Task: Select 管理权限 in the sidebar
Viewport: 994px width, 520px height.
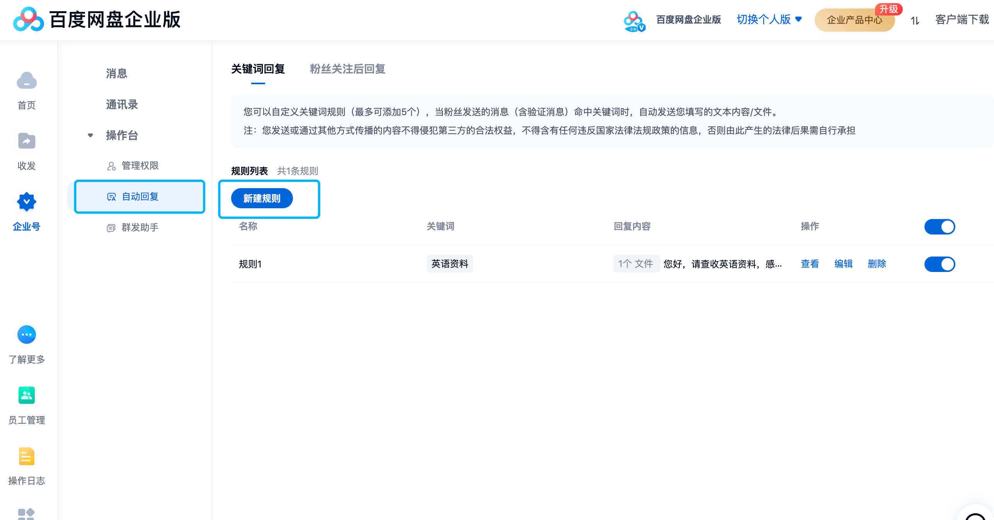Action: click(140, 165)
